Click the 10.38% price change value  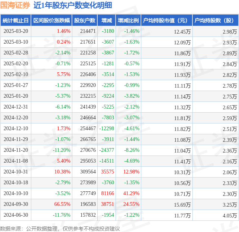[62, 172]
